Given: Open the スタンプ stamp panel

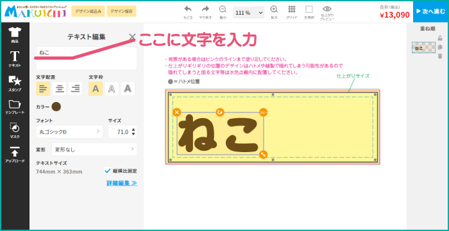Looking at the screenshot, I should [15, 83].
